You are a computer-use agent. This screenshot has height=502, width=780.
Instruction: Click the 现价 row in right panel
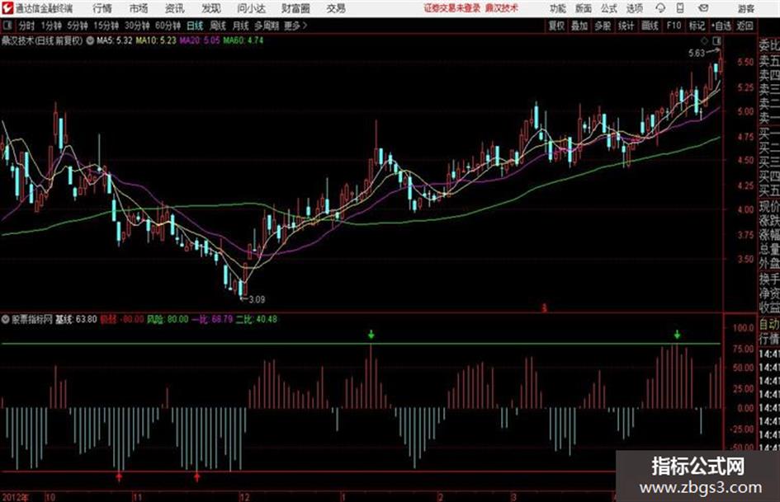[769, 206]
